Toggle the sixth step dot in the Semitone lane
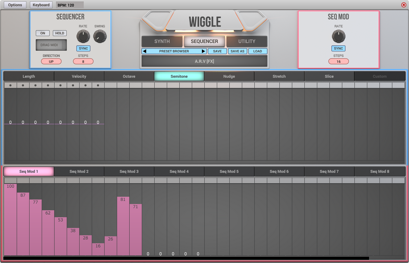Screen dimensions: 409x263 (73, 85)
